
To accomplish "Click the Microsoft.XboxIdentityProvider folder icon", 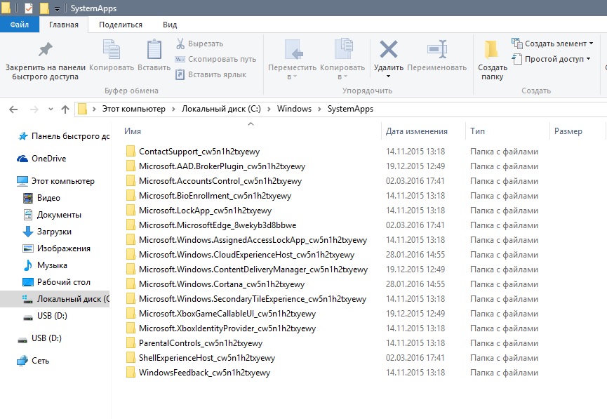I will point(131,328).
